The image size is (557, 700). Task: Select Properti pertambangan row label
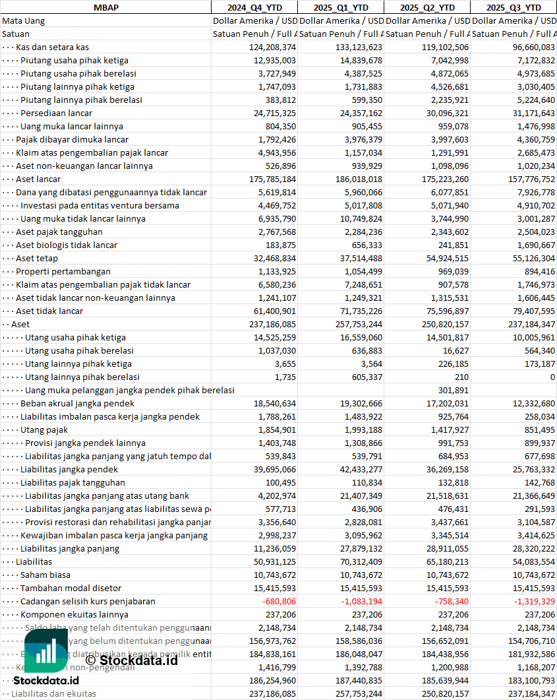pyautogui.click(x=63, y=271)
